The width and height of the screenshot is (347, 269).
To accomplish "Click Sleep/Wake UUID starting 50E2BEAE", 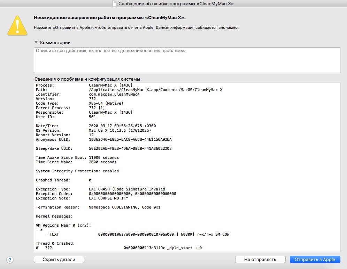I will coord(130,148).
